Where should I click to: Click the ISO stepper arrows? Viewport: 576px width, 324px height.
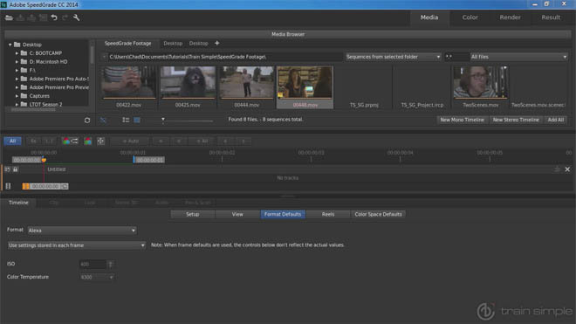pos(111,264)
